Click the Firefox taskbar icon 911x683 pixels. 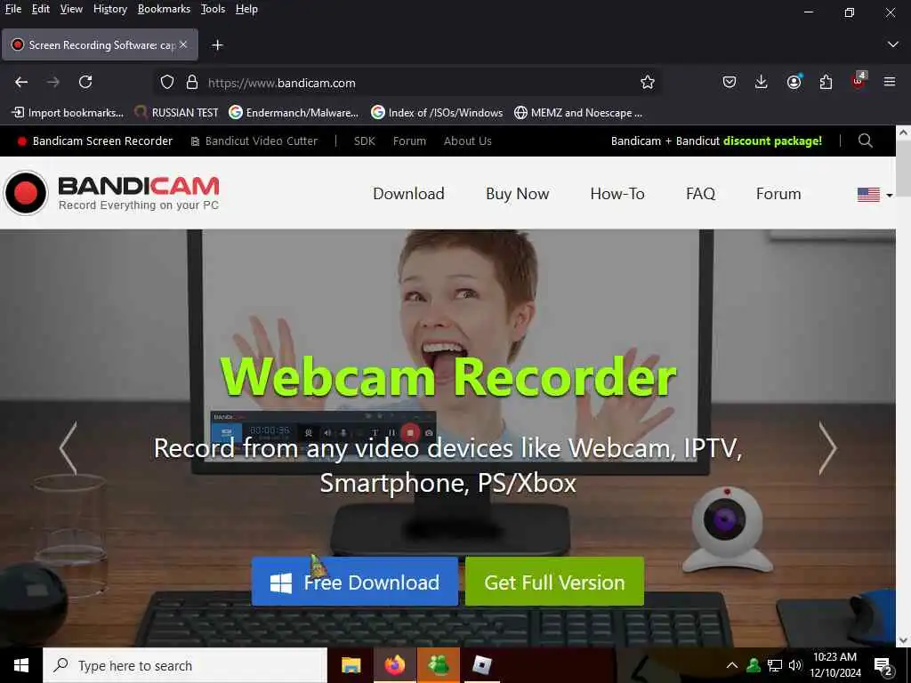click(x=394, y=665)
